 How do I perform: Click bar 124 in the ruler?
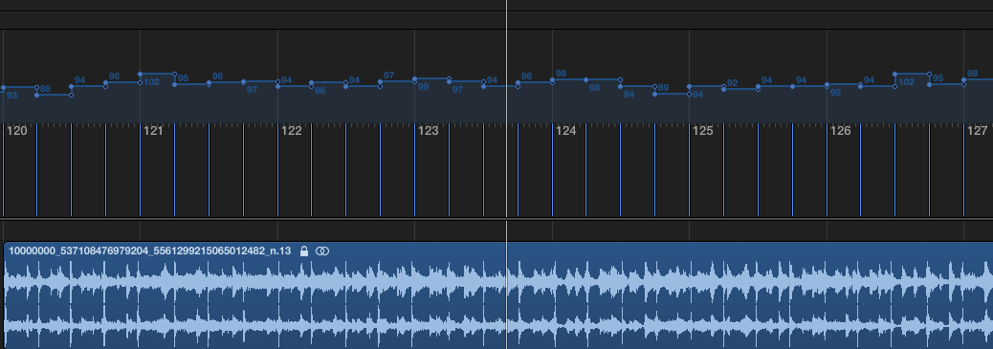point(565,131)
